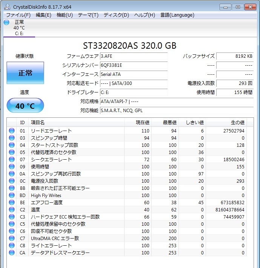Click the S.M.A.R.T., NCQ, GPL features field
Viewport: 260px width, 268px height.
click(177, 111)
